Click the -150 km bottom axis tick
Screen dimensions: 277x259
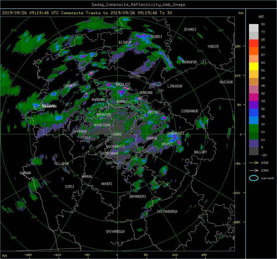[x=28, y=255]
